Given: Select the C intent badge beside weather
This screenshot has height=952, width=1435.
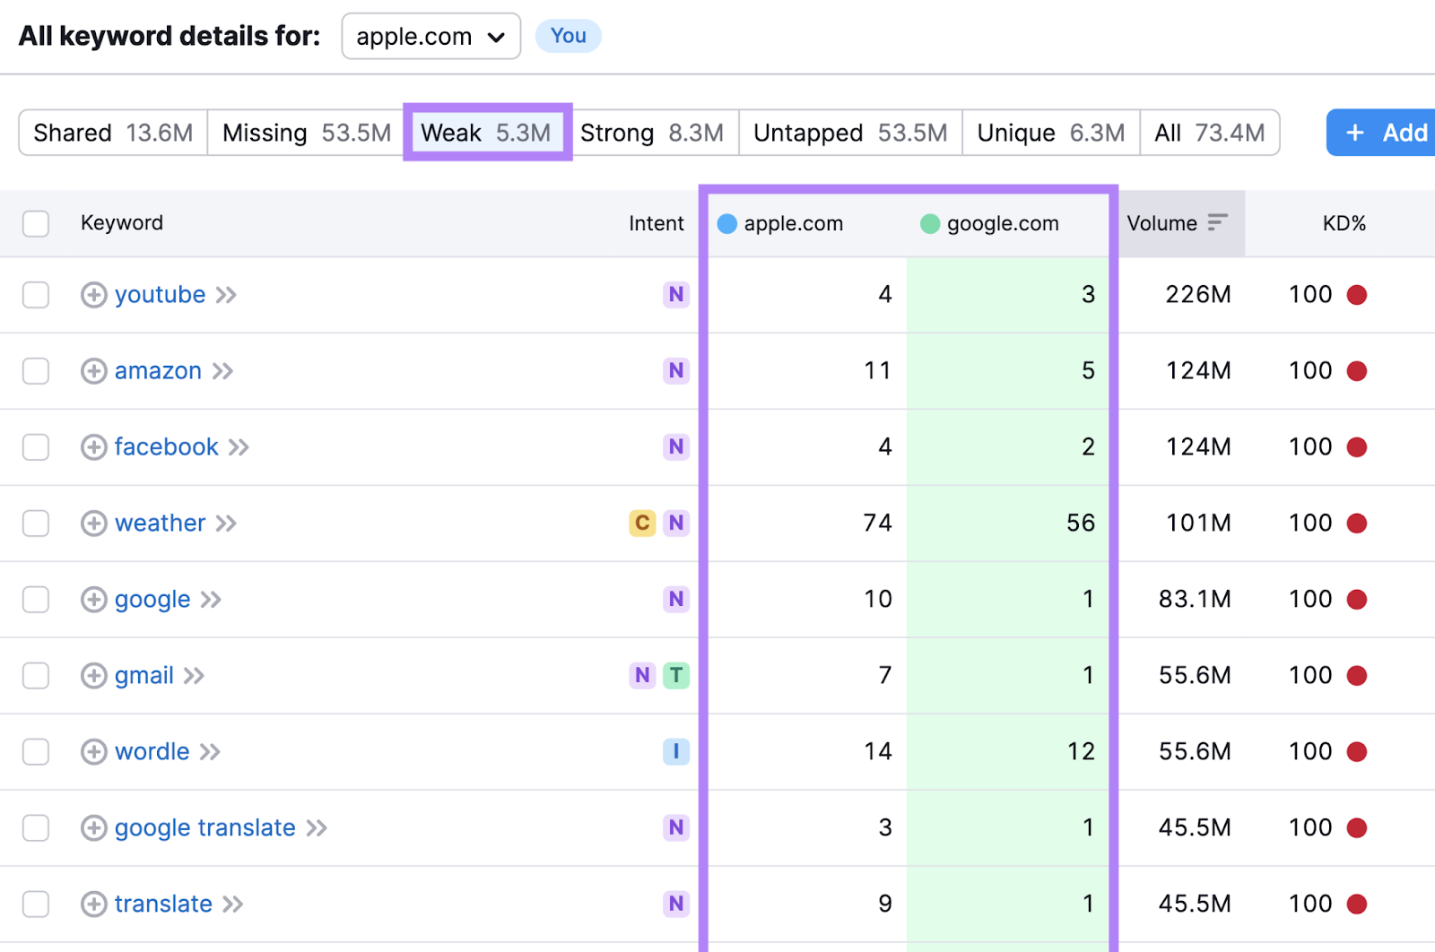Looking at the screenshot, I should tap(641, 523).
